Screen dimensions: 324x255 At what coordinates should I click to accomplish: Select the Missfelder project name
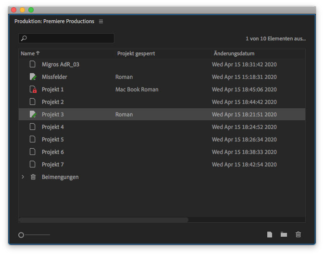pos(54,77)
